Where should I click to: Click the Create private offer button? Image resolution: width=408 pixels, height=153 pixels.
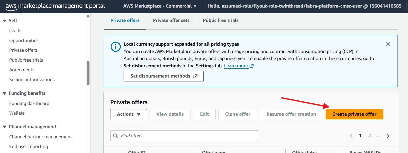point(354,114)
